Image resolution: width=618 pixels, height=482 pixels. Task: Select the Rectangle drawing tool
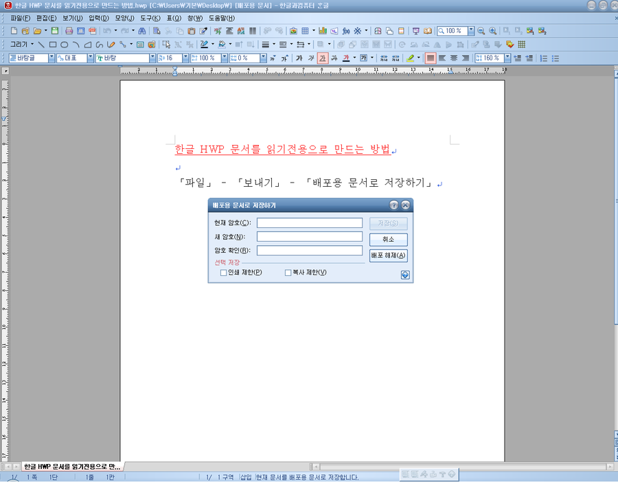53,45
